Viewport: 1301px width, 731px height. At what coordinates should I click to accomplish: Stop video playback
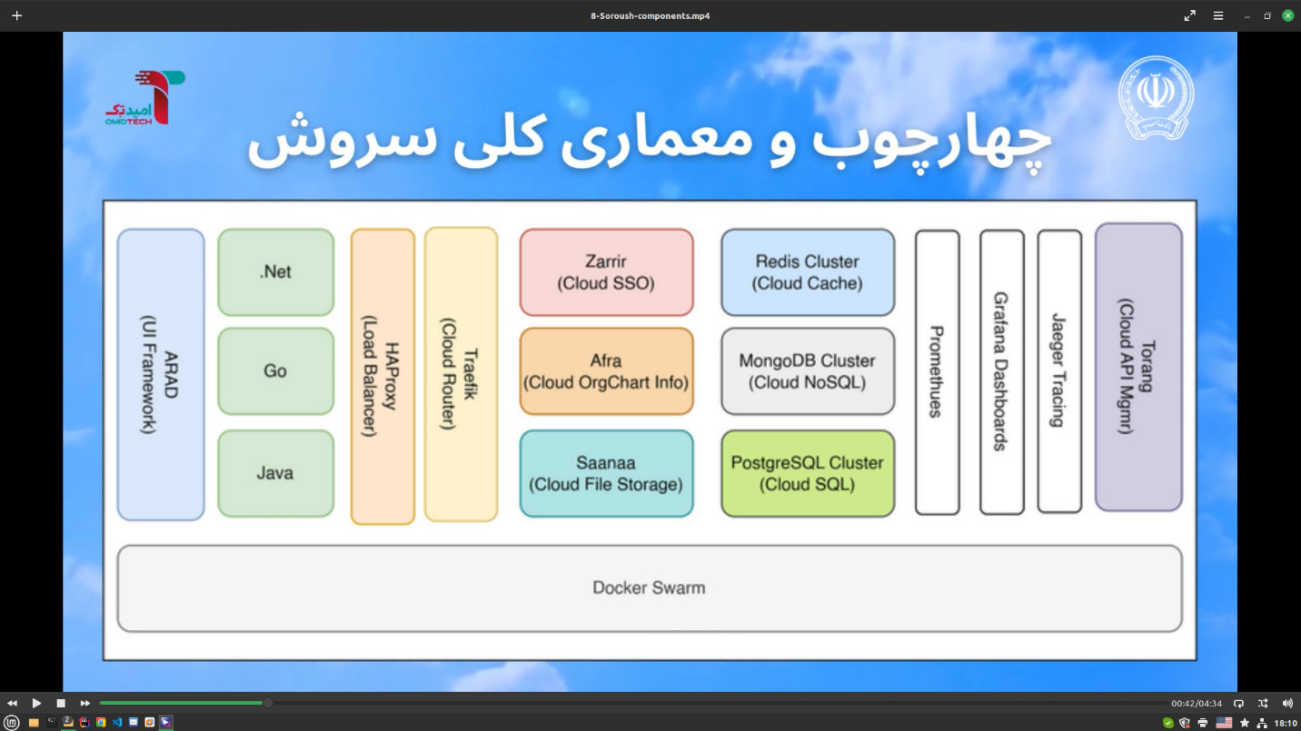click(x=60, y=702)
